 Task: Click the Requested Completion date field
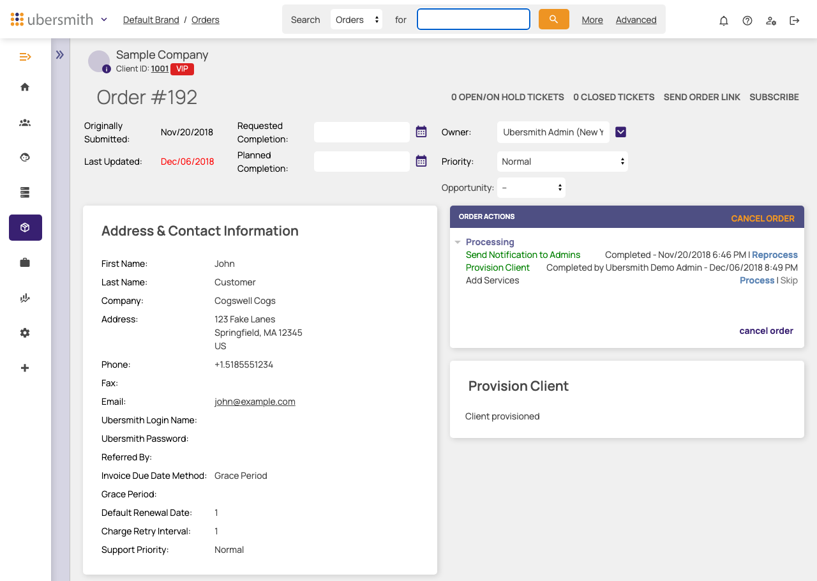(362, 132)
